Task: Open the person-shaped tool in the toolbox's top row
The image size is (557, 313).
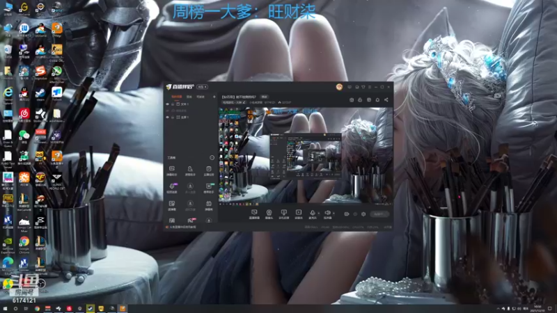Action: coord(190,170)
